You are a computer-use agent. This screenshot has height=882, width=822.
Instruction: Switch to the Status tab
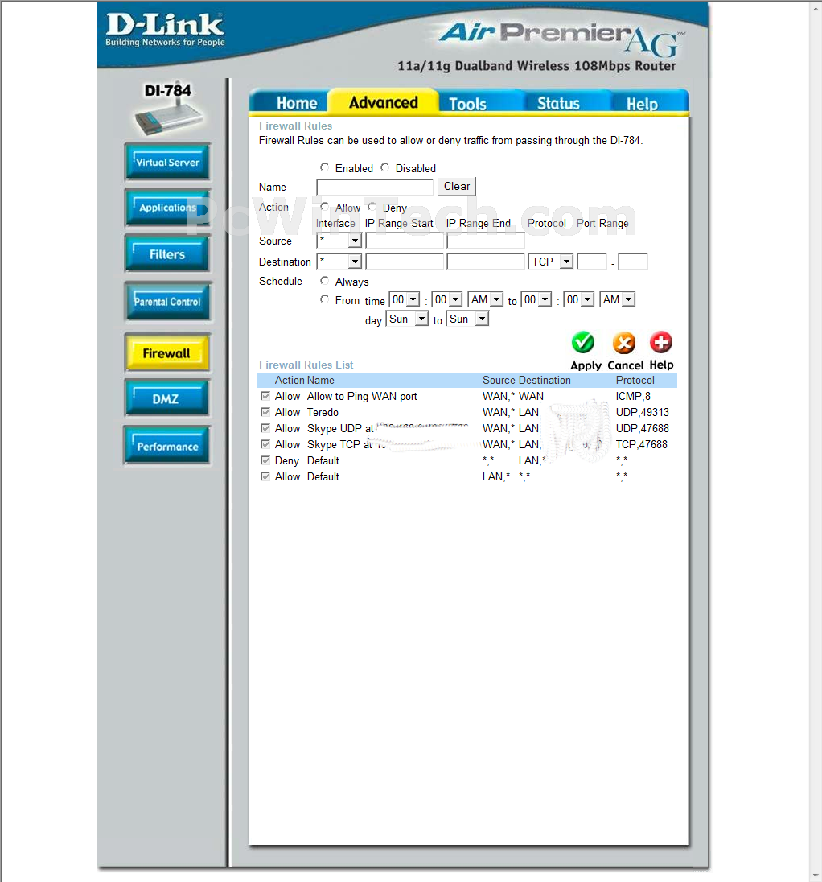tap(558, 103)
